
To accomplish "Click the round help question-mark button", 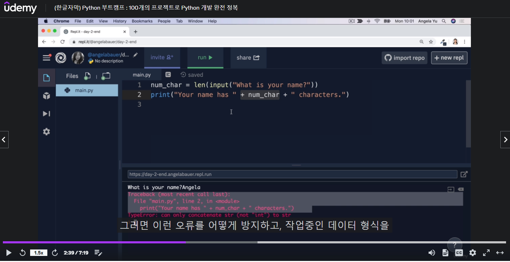I will [455, 245].
